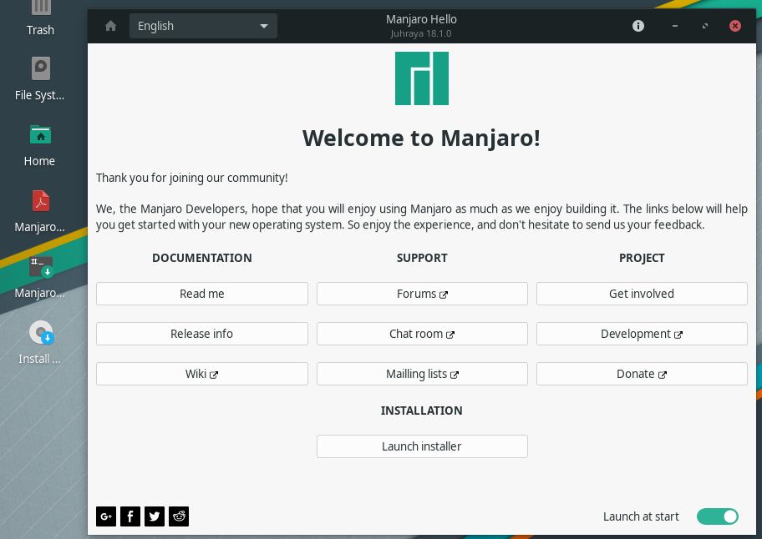Viewport: 762px width, 539px height.
Task: Click the Manjaro logo image
Action: 422,78
